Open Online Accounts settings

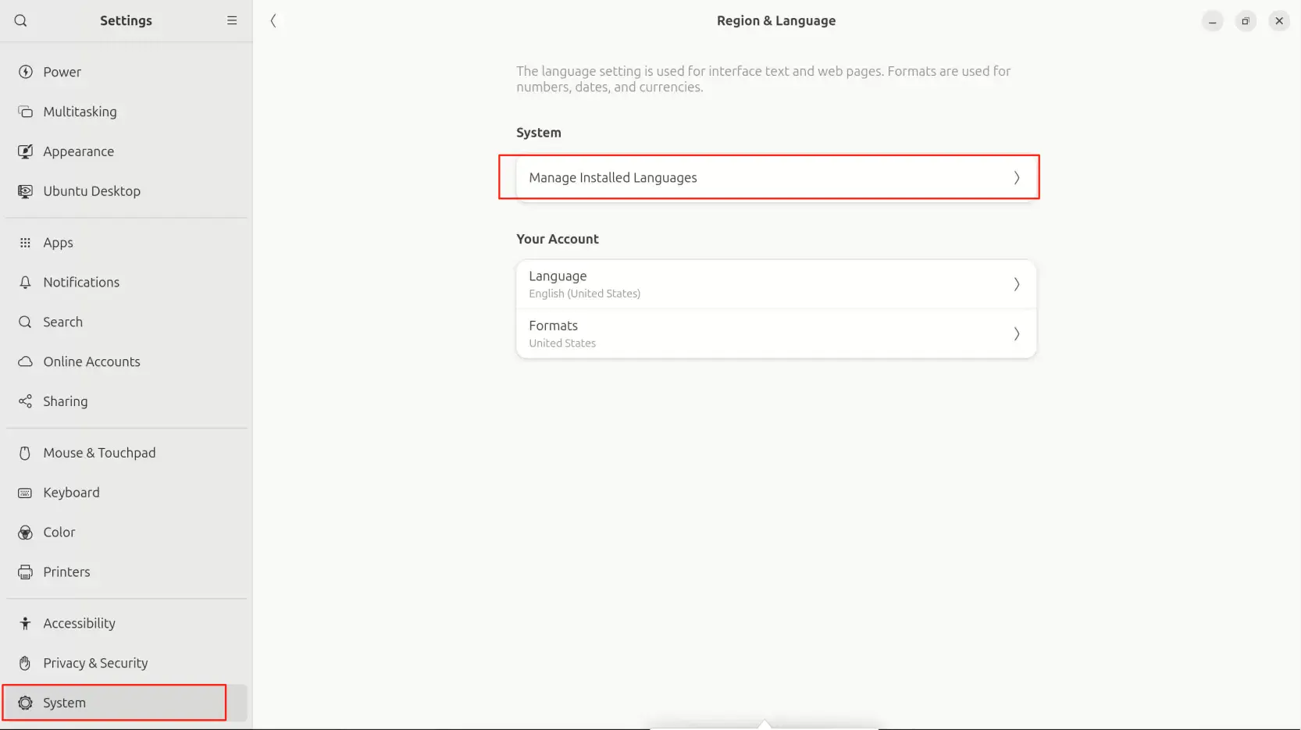[91, 361]
